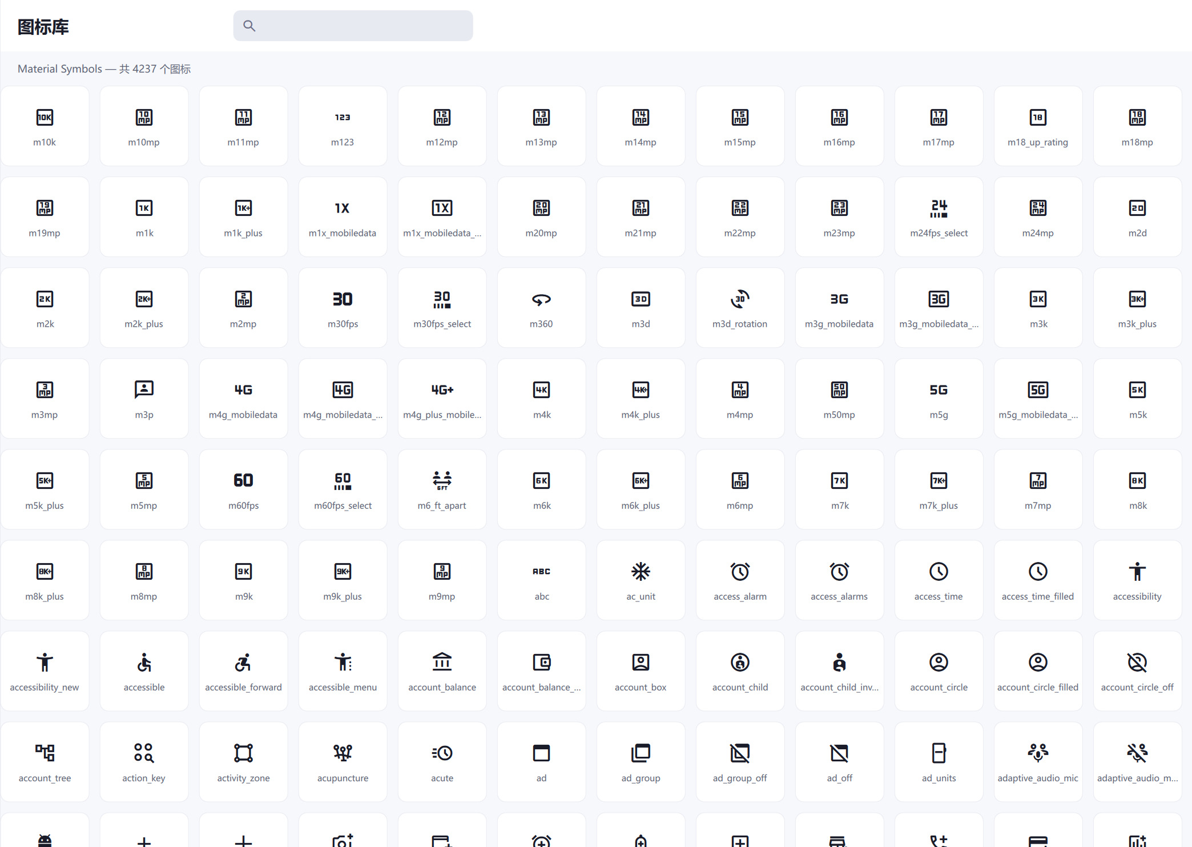
Task: Select the ad_units icon
Action: click(939, 762)
